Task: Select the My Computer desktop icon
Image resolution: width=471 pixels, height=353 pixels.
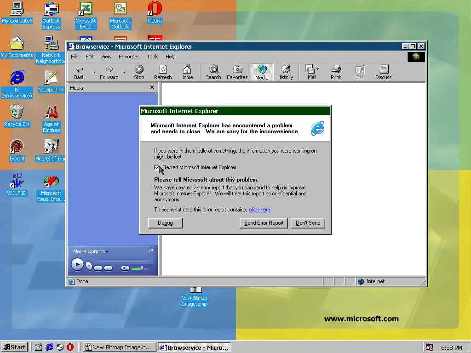Action: pos(17,12)
